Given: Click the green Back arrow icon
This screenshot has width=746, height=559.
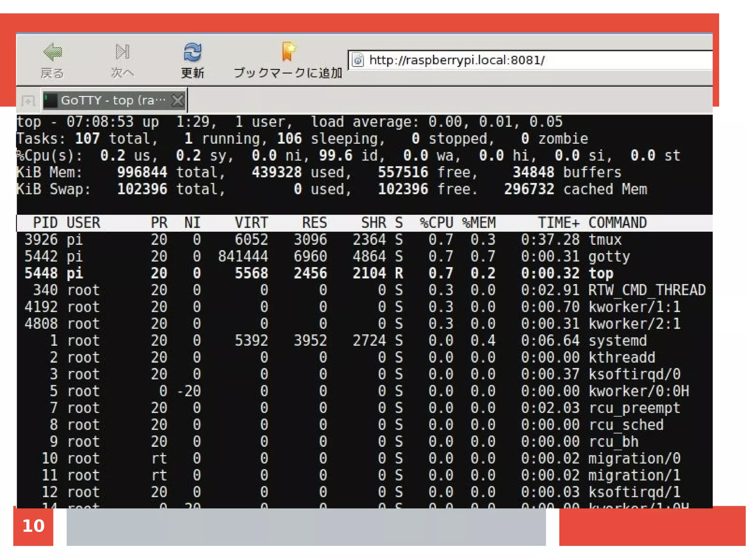Looking at the screenshot, I should point(52,52).
